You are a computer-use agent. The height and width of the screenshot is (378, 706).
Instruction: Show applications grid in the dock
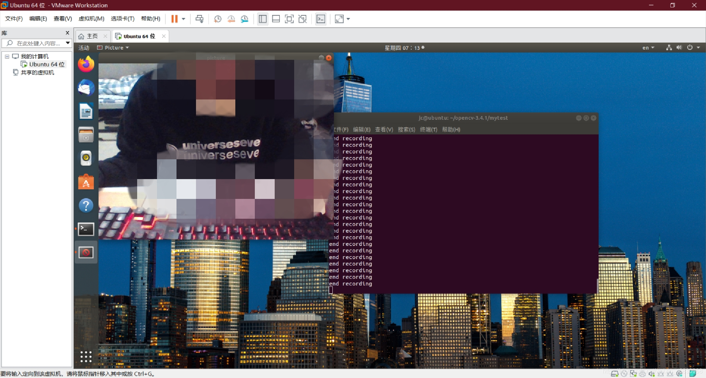[86, 357]
